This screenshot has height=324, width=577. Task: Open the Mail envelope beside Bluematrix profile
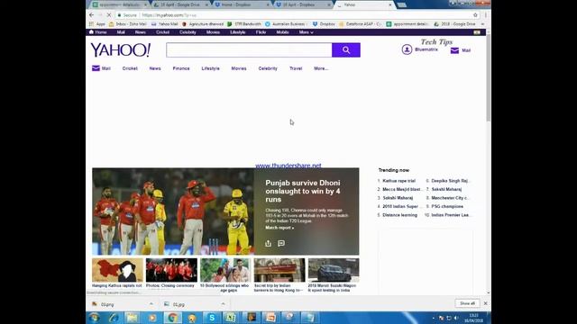454,50
